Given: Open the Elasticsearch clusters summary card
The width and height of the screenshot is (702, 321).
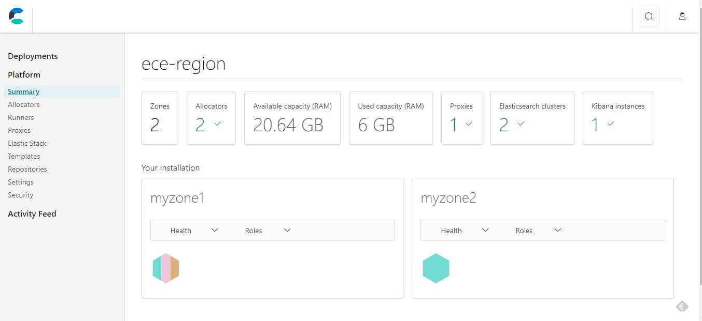Looking at the screenshot, I should coord(532,118).
